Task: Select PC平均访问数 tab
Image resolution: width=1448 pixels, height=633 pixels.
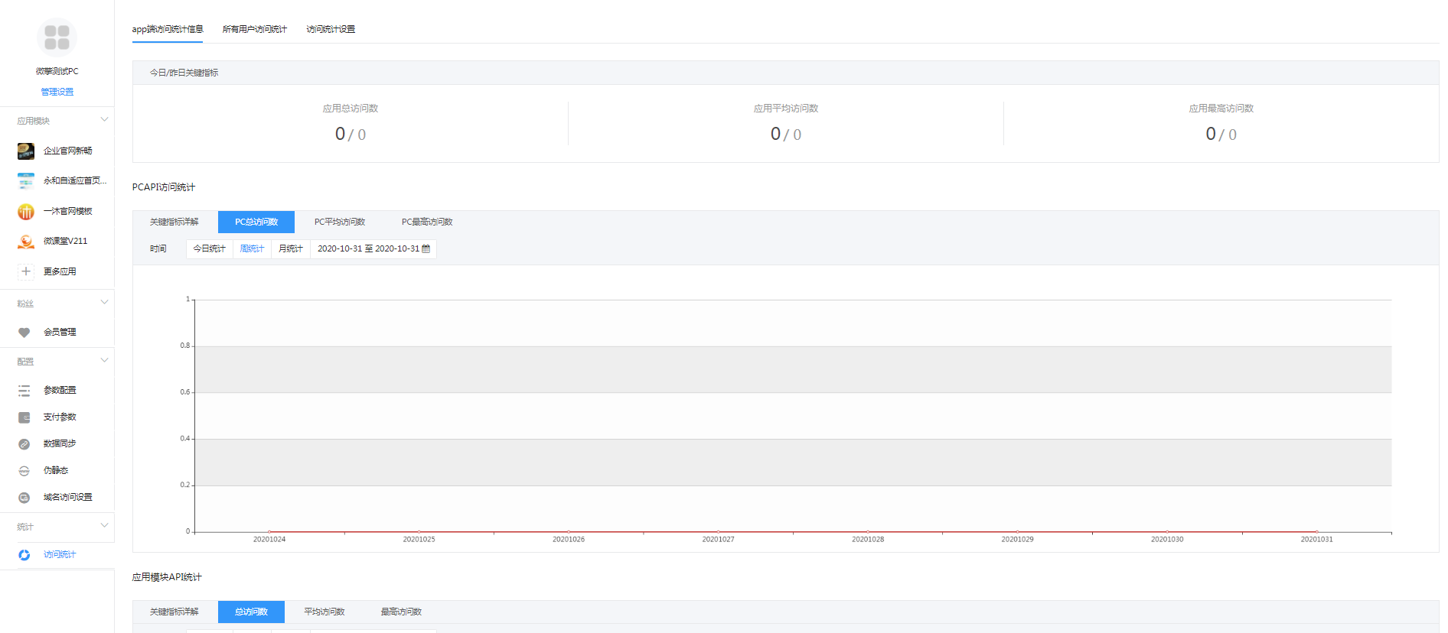Action: click(x=340, y=222)
